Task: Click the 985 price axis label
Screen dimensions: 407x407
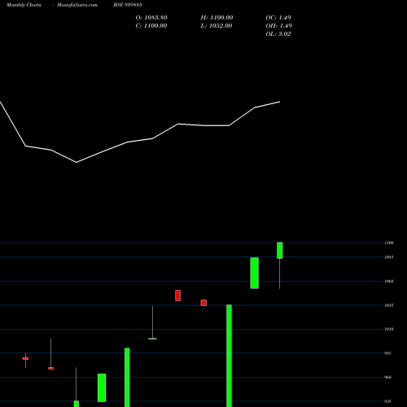Action: (x=388, y=353)
